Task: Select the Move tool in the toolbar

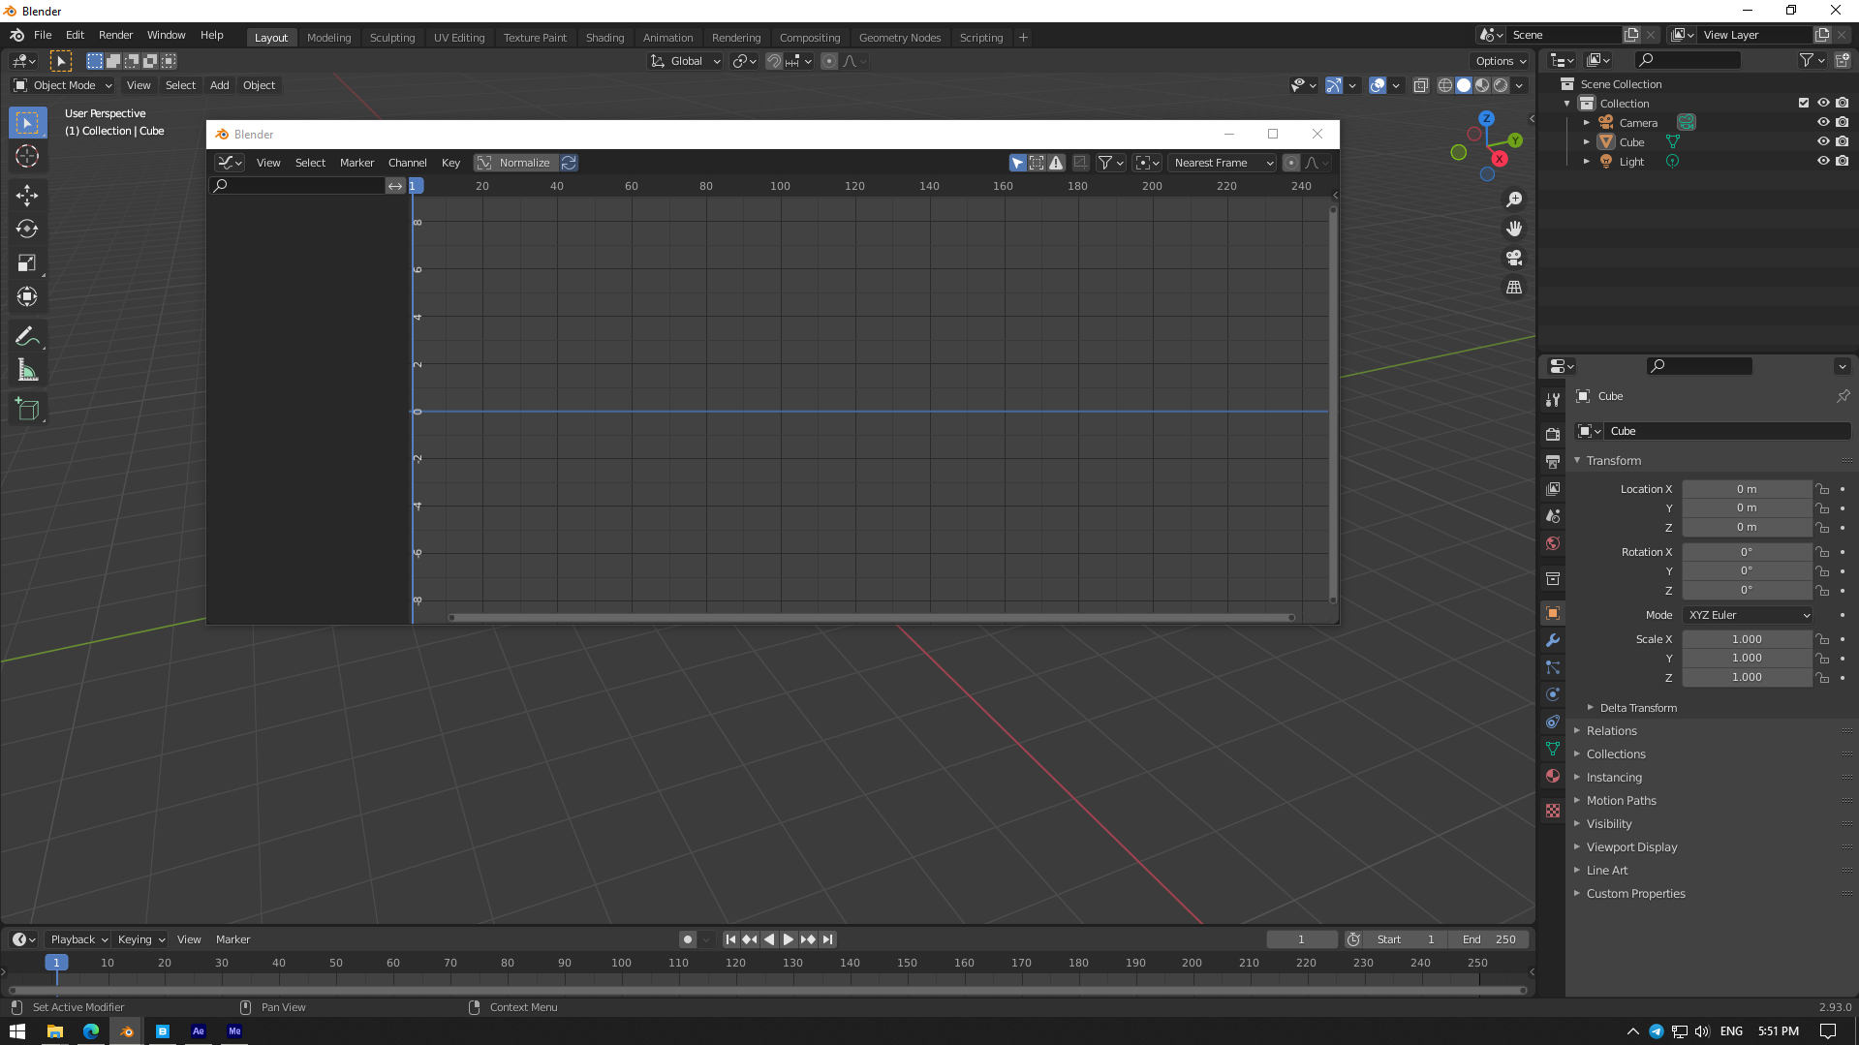Action: 27,196
